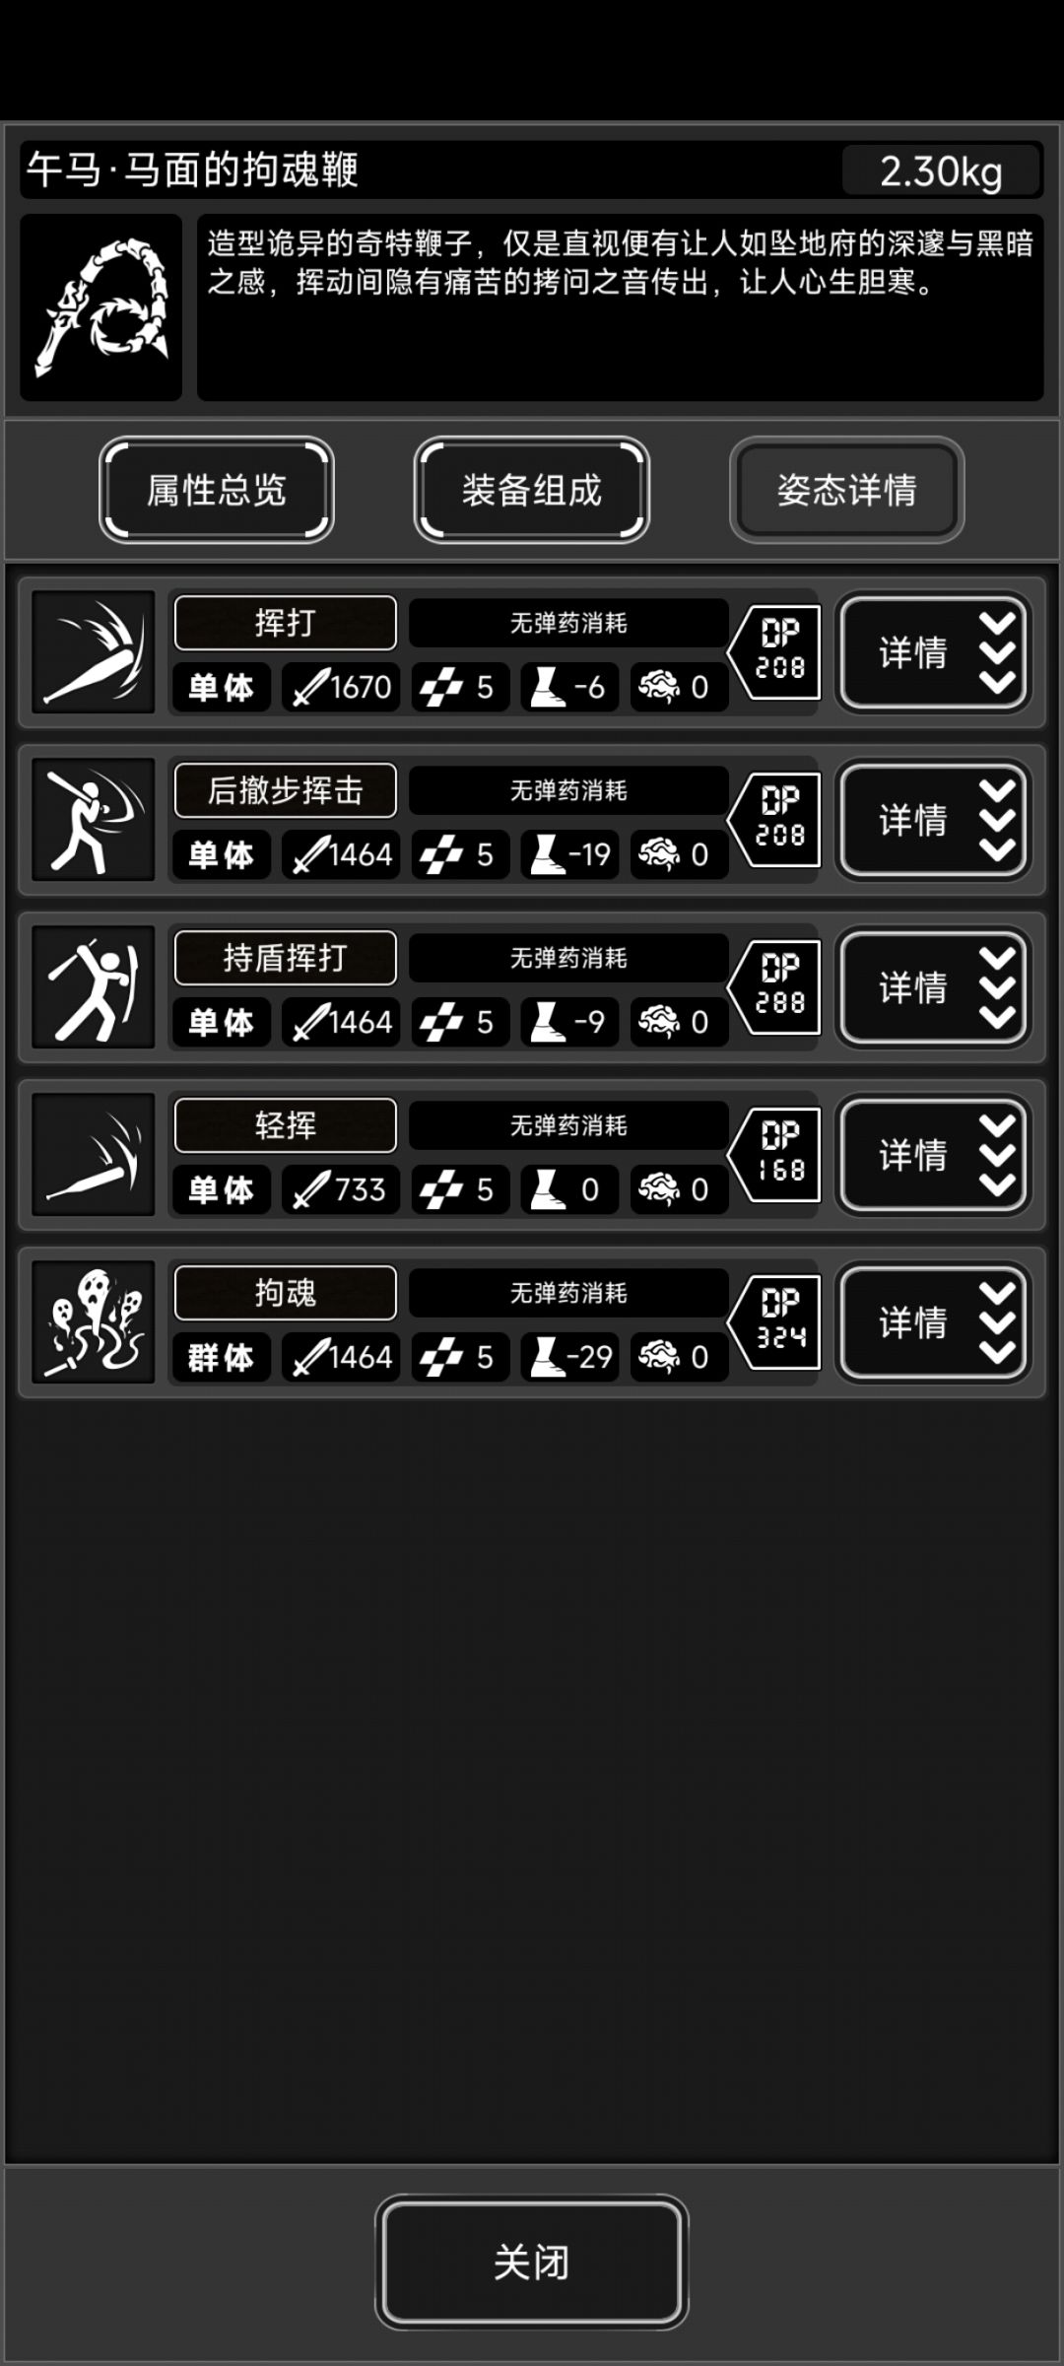Expand 详情 details for 后撤步挥击
The height and width of the screenshot is (2366, 1064).
933,820
